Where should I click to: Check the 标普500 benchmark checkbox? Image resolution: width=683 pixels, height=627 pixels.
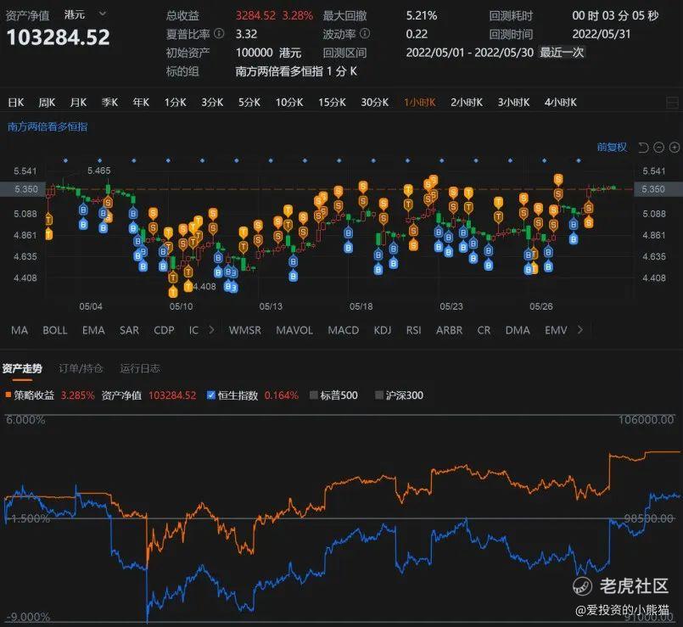313,395
